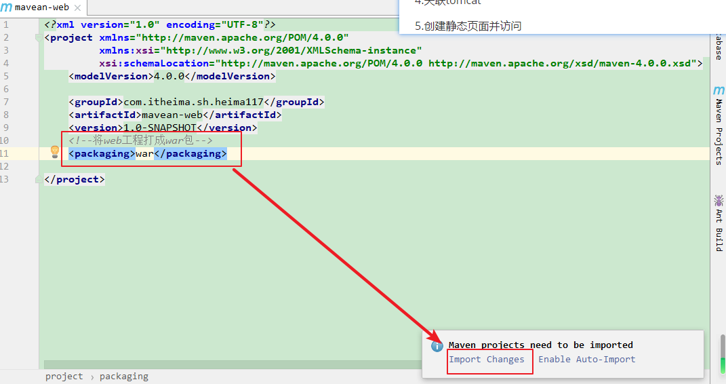This screenshot has height=384, width=726.
Task: Click Import Changes link
Action: pos(486,359)
